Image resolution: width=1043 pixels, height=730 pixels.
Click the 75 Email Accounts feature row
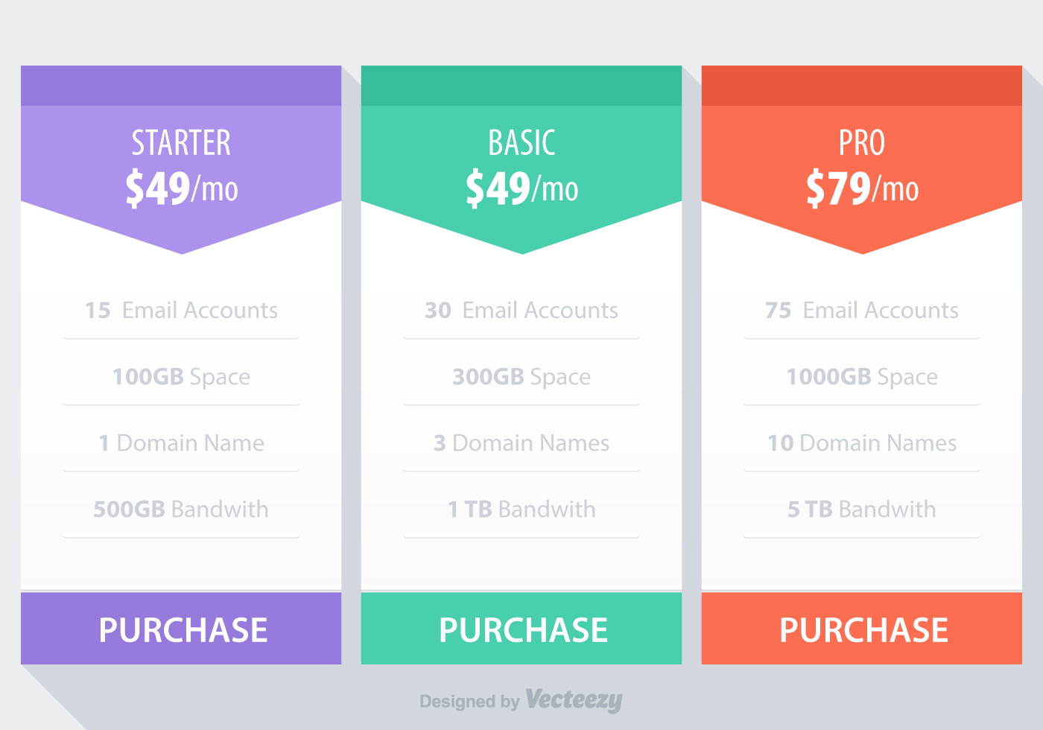click(862, 310)
